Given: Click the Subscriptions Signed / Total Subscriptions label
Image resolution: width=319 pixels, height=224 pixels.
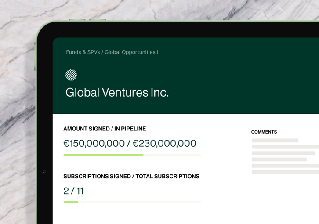Looking at the screenshot, I should (x=131, y=176).
